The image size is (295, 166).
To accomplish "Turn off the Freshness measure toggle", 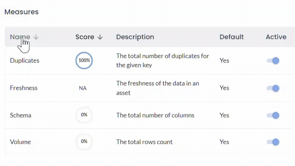I will pyautogui.click(x=272, y=88).
